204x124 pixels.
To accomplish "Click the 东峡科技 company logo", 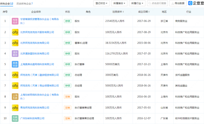I will (x=15, y=118).
